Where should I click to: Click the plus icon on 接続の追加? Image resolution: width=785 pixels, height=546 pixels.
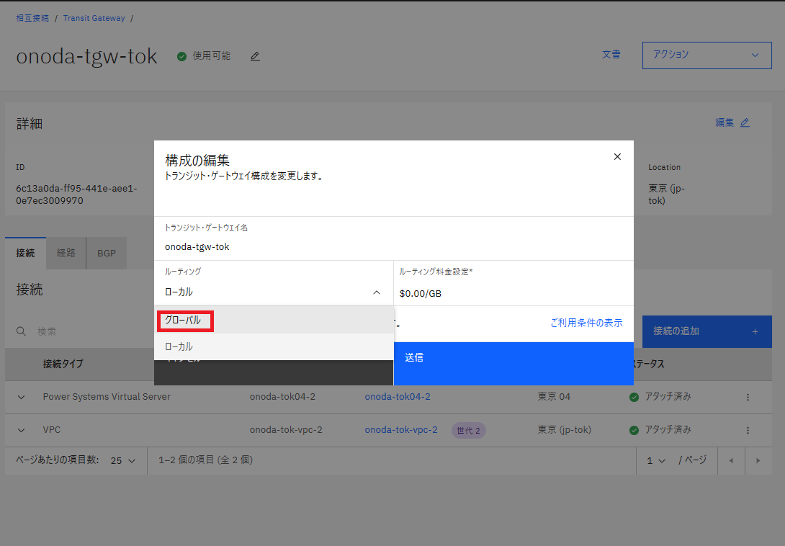pos(755,331)
